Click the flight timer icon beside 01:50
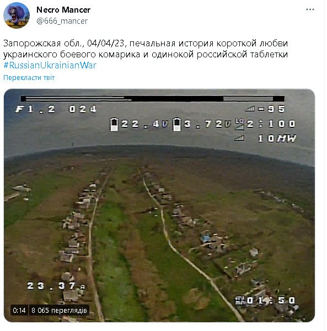 [240, 300]
